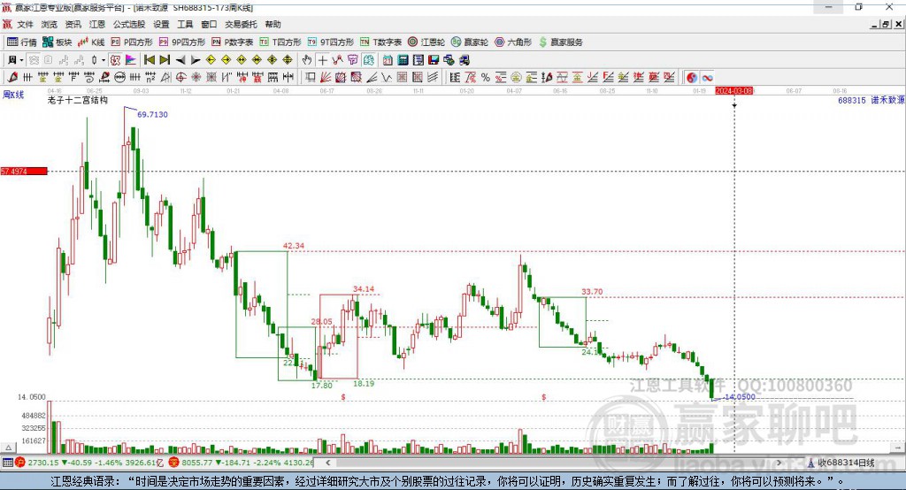Open the 赢家轮 wheel tool
Image resolution: width=906 pixels, height=490 pixels.
(470, 42)
